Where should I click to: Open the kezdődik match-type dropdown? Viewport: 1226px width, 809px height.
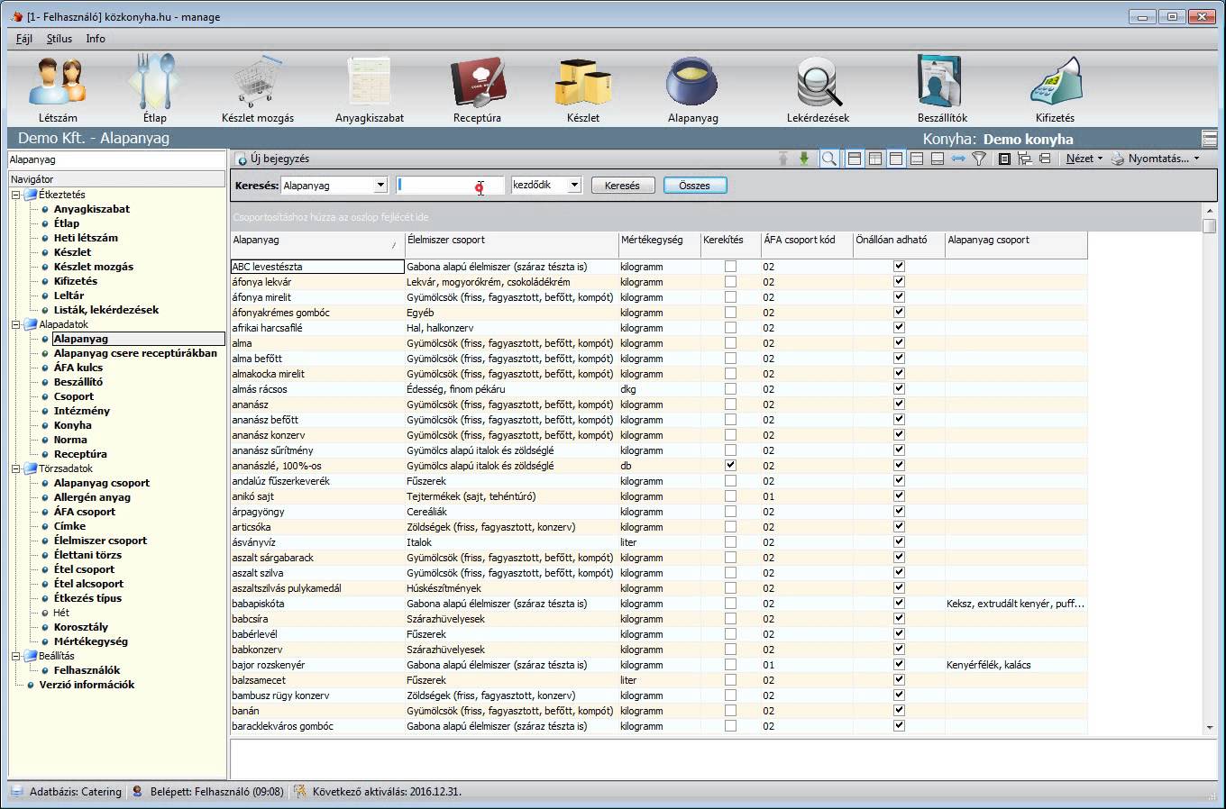click(x=573, y=186)
